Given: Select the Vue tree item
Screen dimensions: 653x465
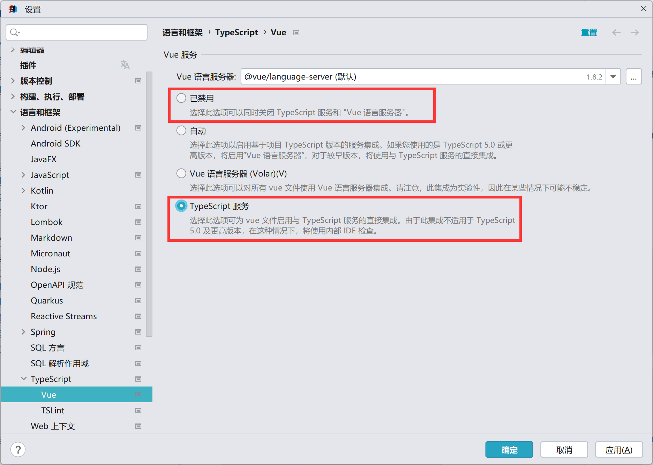Looking at the screenshot, I should (x=76, y=395).
